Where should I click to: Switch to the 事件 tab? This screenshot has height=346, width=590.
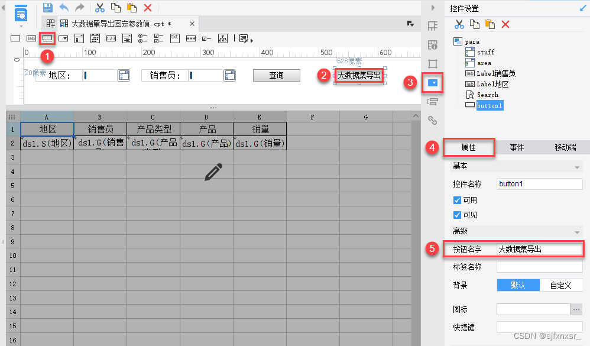click(x=517, y=148)
